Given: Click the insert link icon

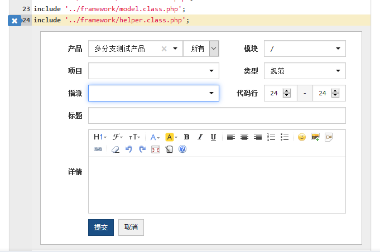Looking at the screenshot, I should (98, 149).
